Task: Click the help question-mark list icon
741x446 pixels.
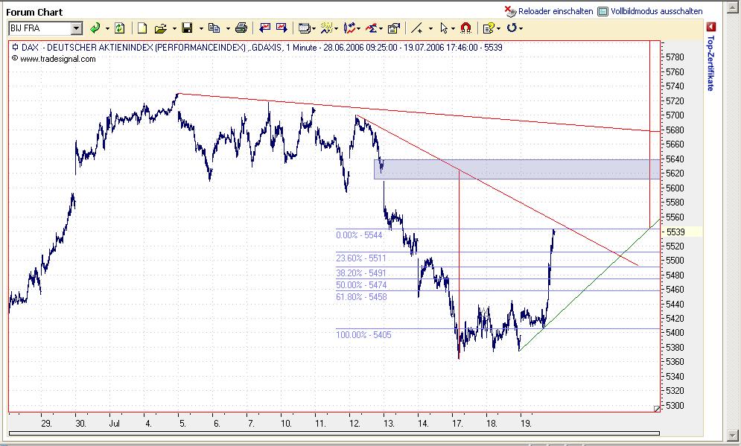Action: point(489,28)
